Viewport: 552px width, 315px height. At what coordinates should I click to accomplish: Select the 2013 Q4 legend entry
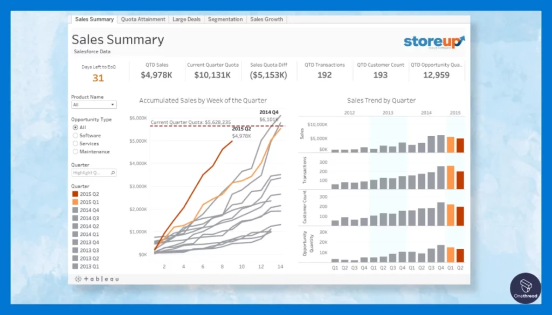(x=86, y=242)
